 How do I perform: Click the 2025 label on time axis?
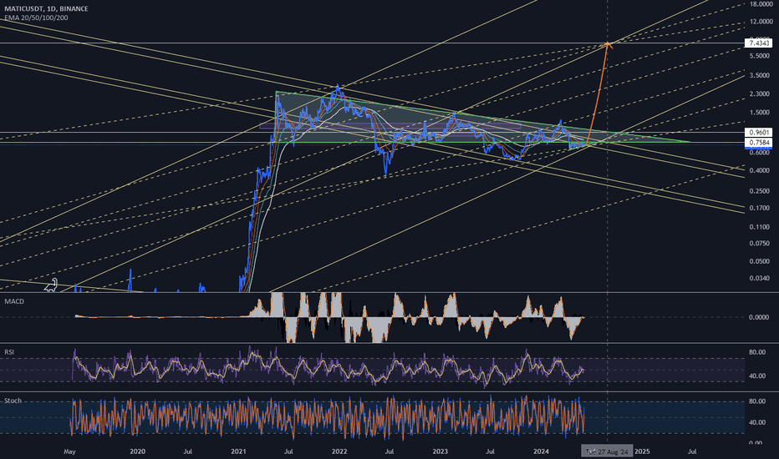(642, 451)
